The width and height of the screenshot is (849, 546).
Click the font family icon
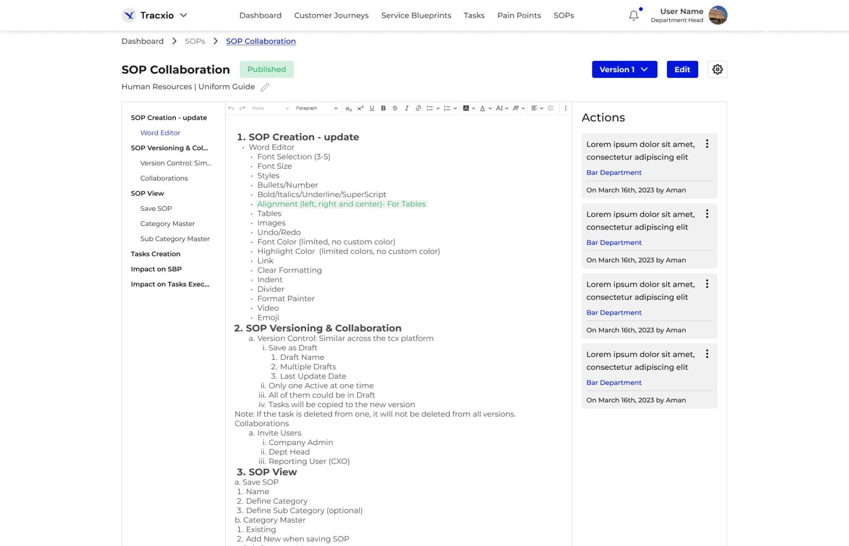tap(516, 108)
